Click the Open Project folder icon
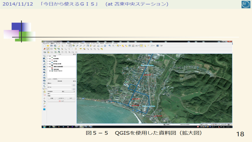Image resolution: width=252 pixels, height=142 pixels. 48,45
